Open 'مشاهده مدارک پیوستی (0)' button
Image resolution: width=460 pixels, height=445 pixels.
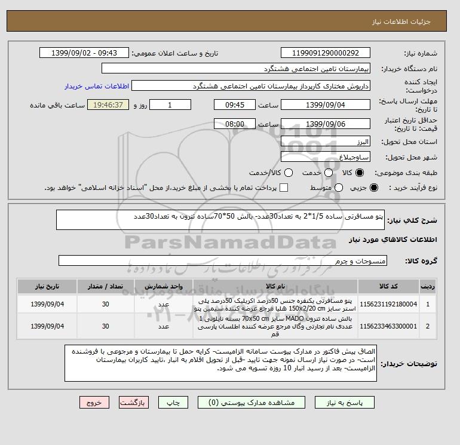pos(252,403)
